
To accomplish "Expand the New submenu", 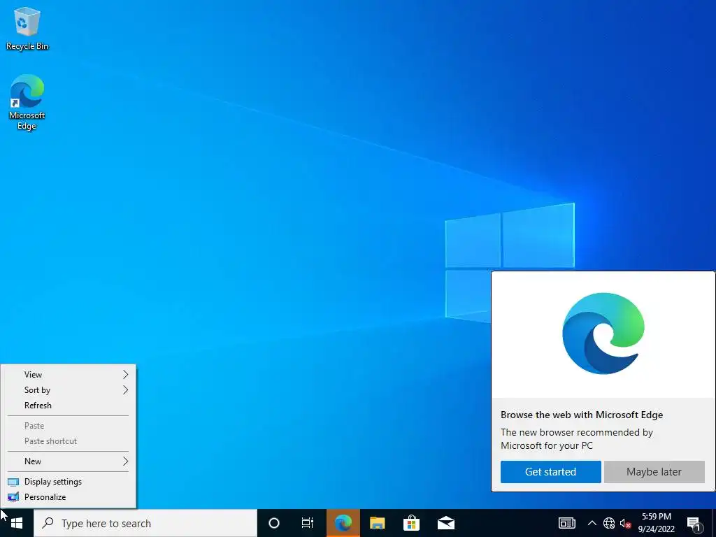I will click(x=68, y=461).
